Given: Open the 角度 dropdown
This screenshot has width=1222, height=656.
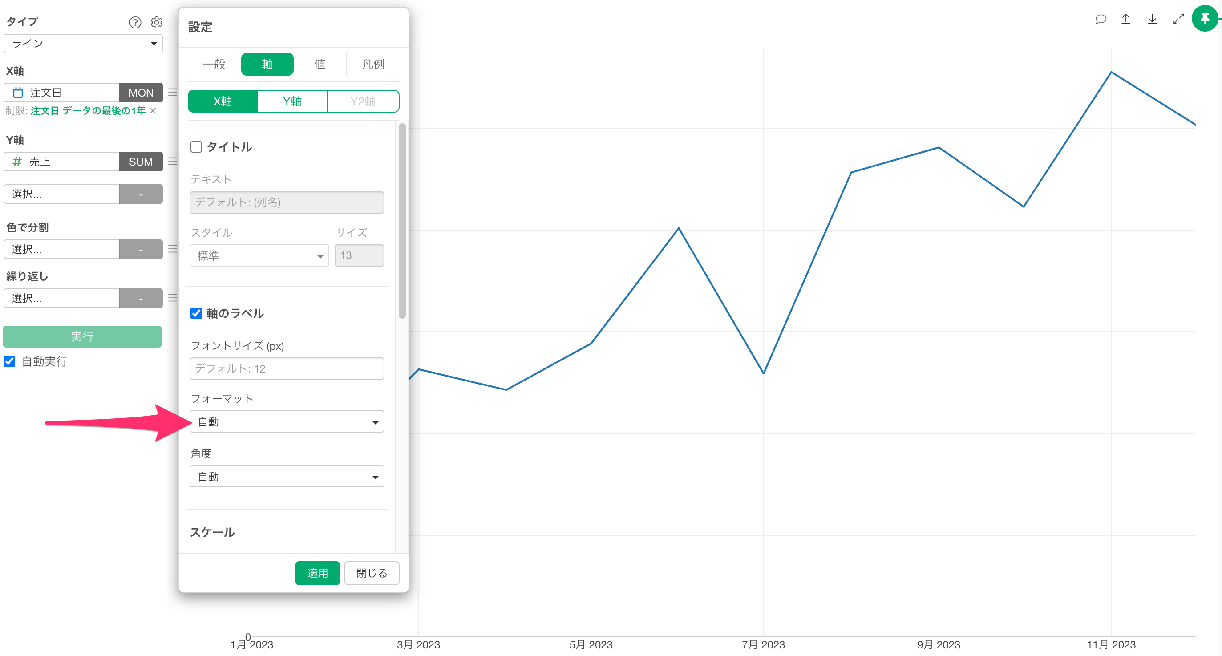Looking at the screenshot, I should (x=287, y=476).
